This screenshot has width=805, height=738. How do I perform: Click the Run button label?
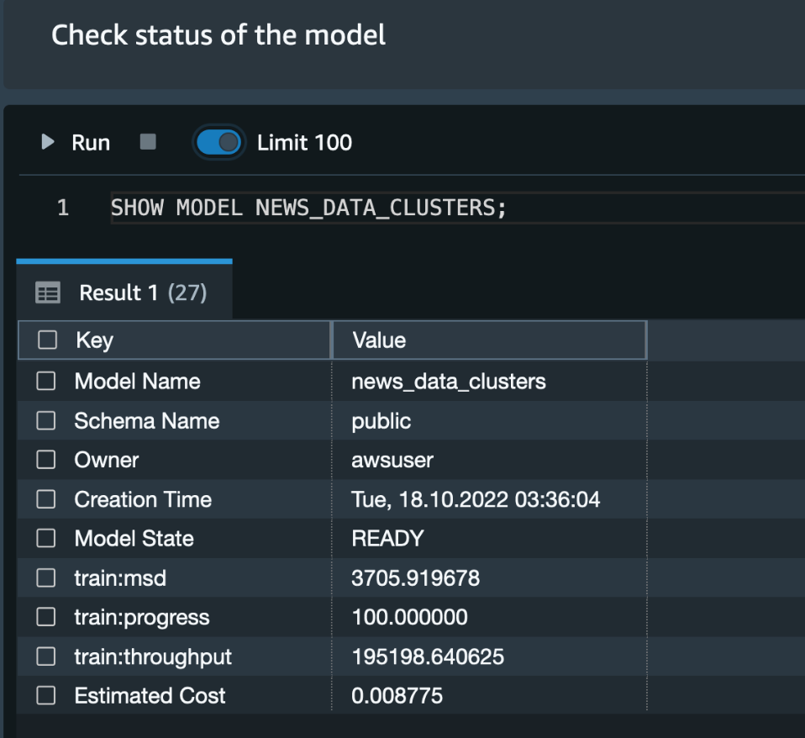pos(91,143)
